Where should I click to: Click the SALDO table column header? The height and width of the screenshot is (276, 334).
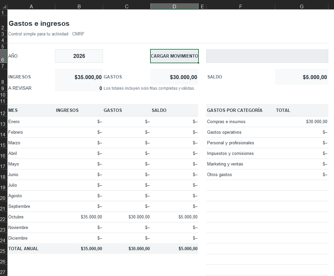pyautogui.click(x=159, y=110)
